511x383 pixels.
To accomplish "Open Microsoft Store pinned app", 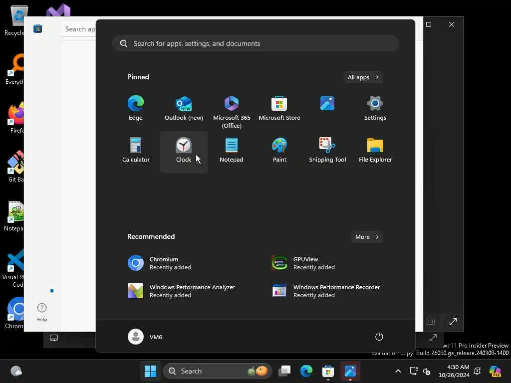I will pos(279,108).
